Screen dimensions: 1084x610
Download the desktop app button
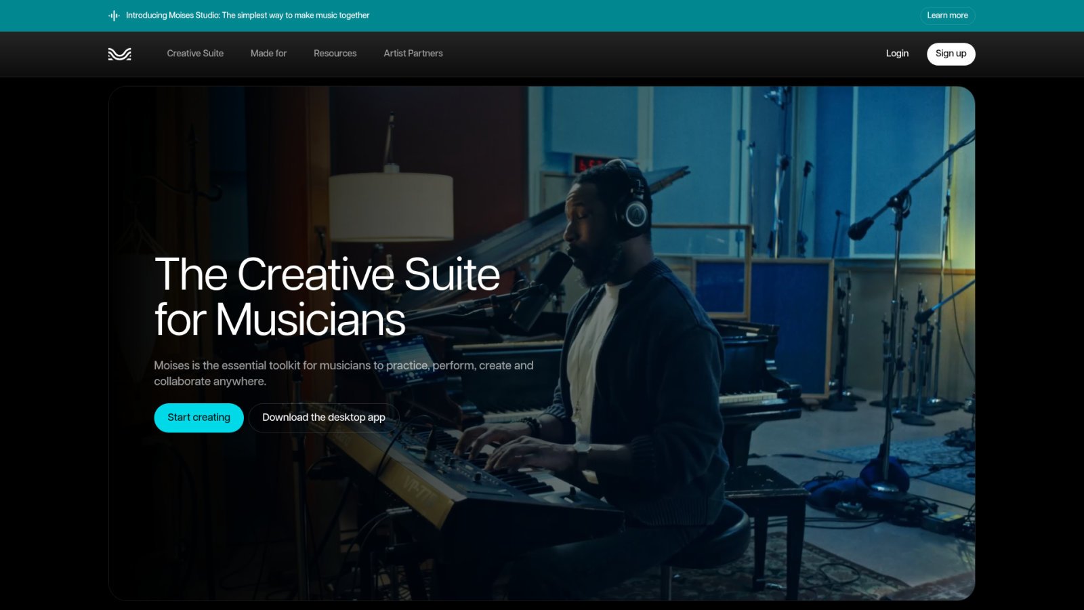click(324, 418)
